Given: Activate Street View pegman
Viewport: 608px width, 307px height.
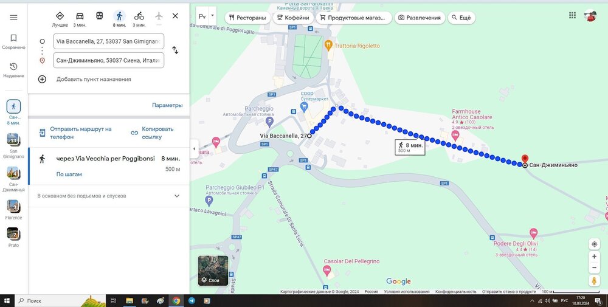Looking at the screenshot, I should pos(594,281).
